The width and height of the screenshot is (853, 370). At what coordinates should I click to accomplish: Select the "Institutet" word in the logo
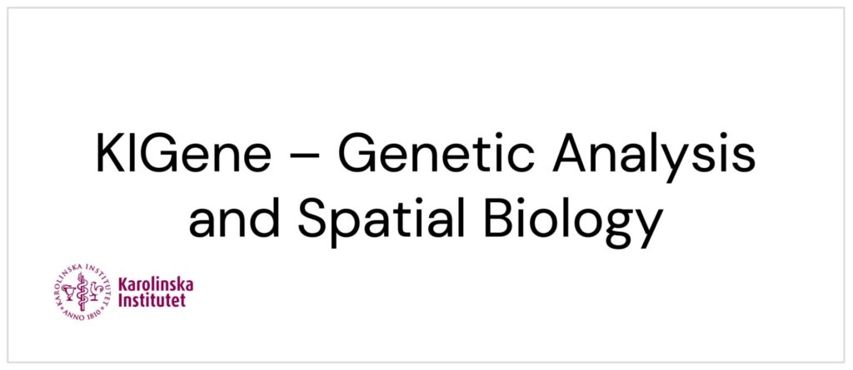(153, 299)
